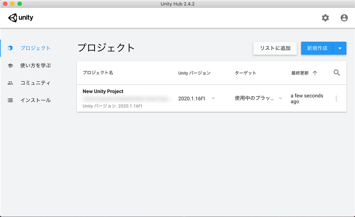Click the Unity logo in header

pos(21,18)
